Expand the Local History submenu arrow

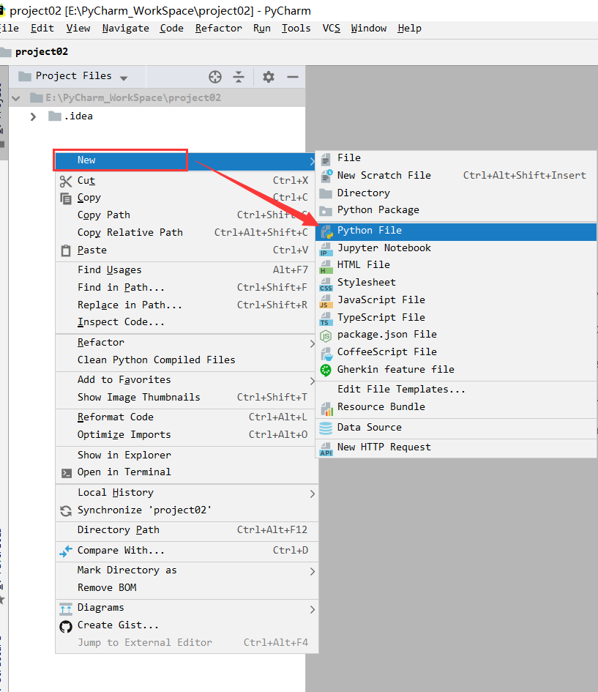[313, 494]
